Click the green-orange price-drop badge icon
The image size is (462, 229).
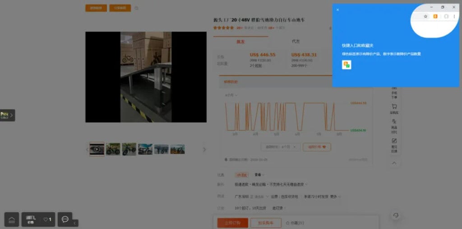346,65
